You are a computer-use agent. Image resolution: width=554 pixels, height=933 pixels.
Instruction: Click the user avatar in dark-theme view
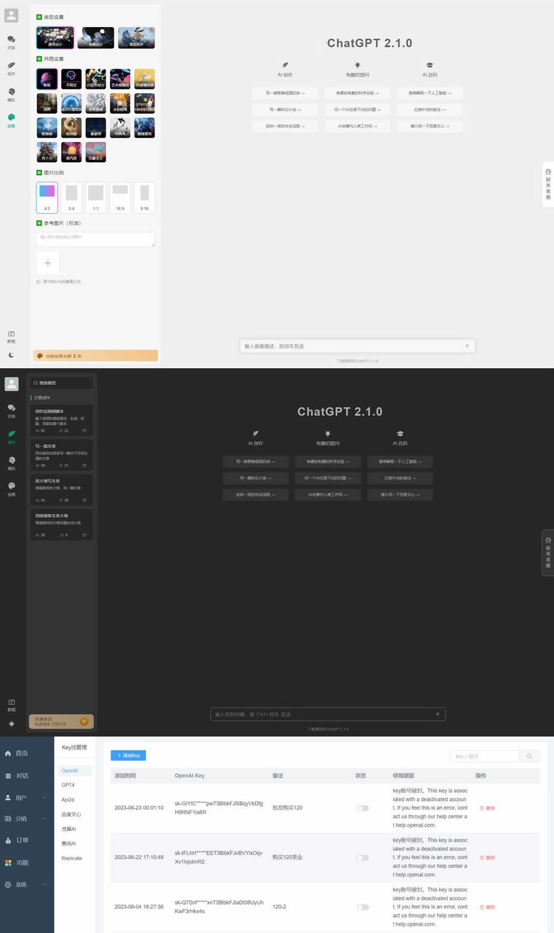coord(11,384)
